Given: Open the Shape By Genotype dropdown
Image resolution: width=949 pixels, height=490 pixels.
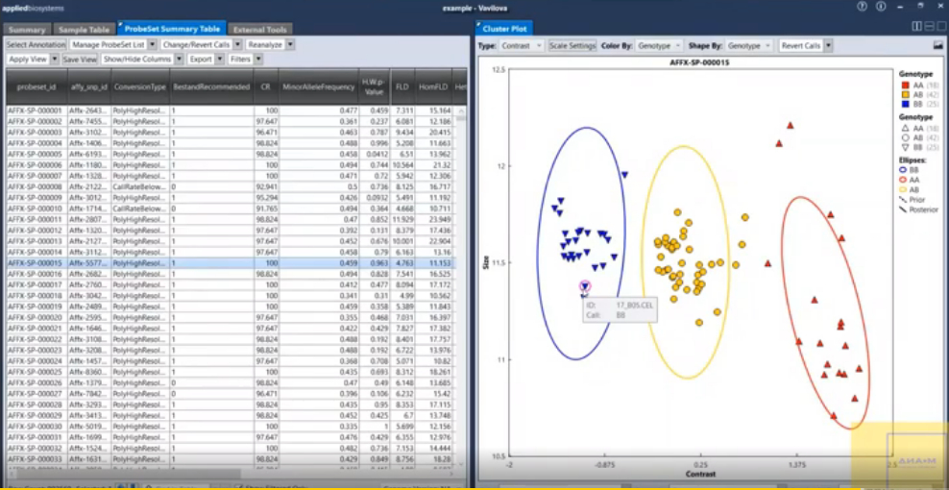Looking at the screenshot, I should 749,45.
